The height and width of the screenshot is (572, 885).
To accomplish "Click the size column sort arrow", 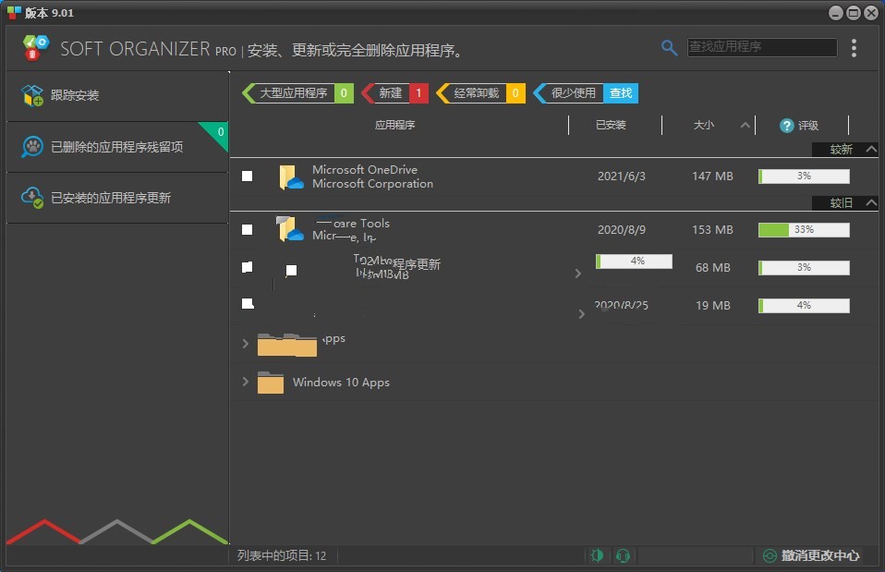I will coord(745,126).
